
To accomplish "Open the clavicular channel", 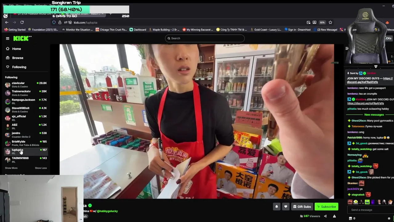I will pyautogui.click(x=26, y=84).
